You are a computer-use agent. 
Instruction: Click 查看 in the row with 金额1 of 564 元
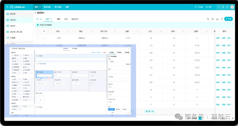pyautogui.click(x=218, y=53)
